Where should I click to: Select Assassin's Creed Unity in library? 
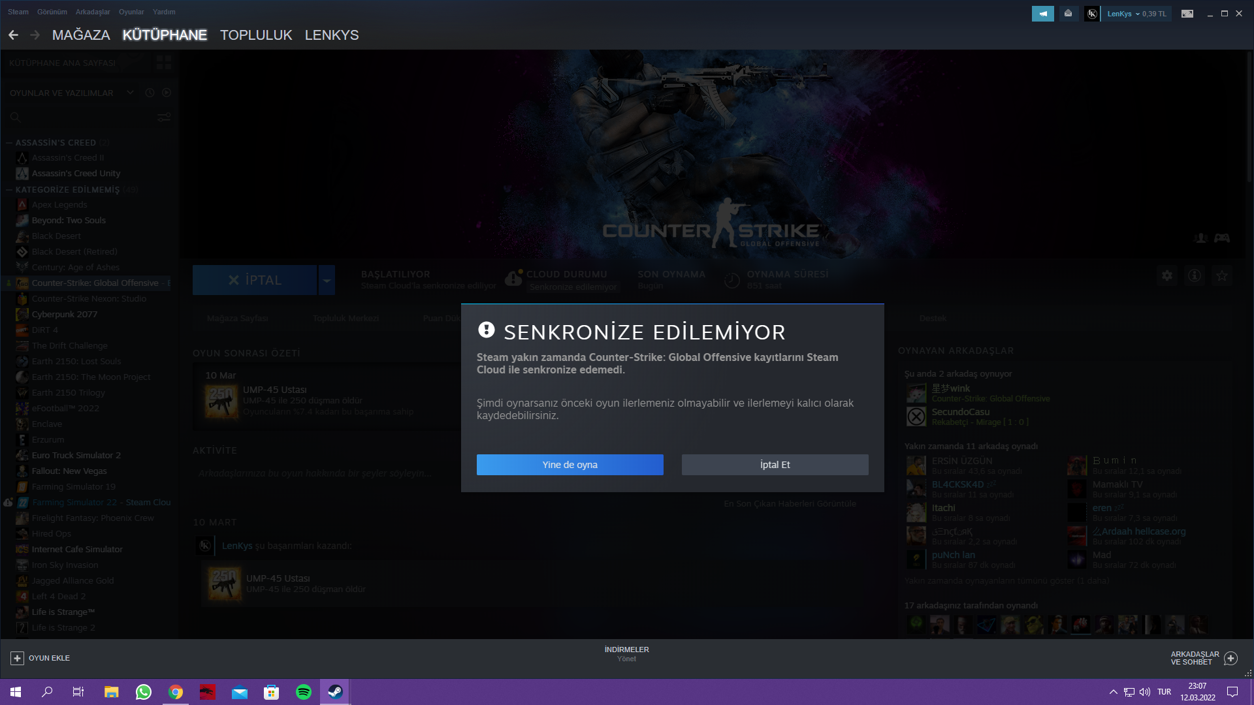click(76, 174)
